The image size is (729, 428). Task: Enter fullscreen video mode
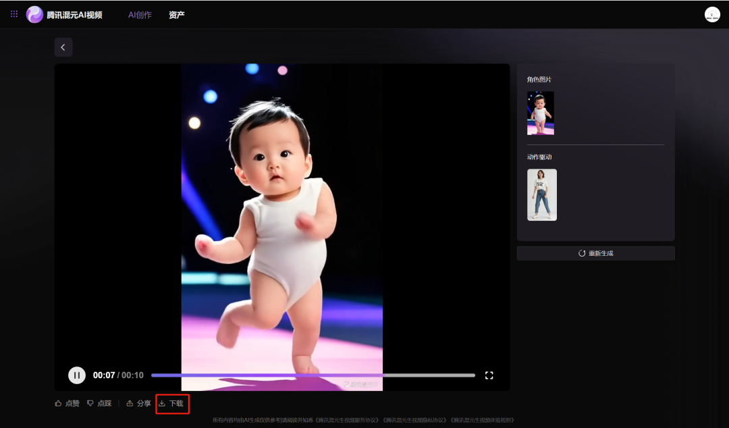(489, 375)
